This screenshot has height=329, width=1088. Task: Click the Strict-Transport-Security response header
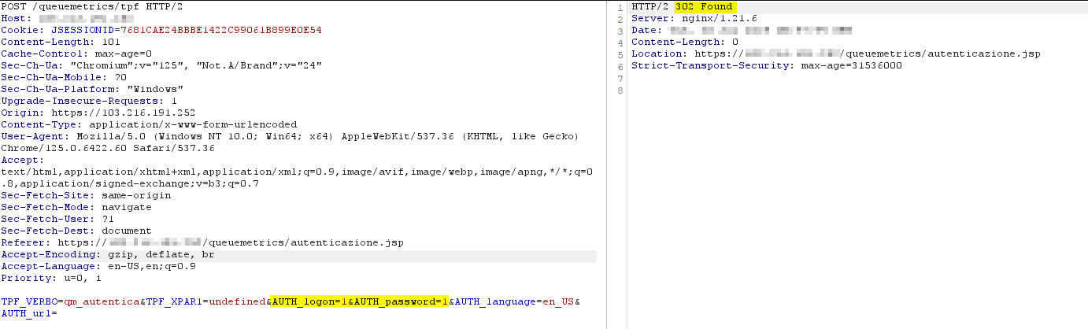click(767, 65)
